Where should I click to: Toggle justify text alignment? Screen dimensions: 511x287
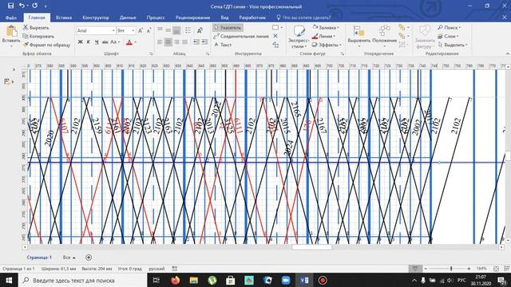(184, 41)
